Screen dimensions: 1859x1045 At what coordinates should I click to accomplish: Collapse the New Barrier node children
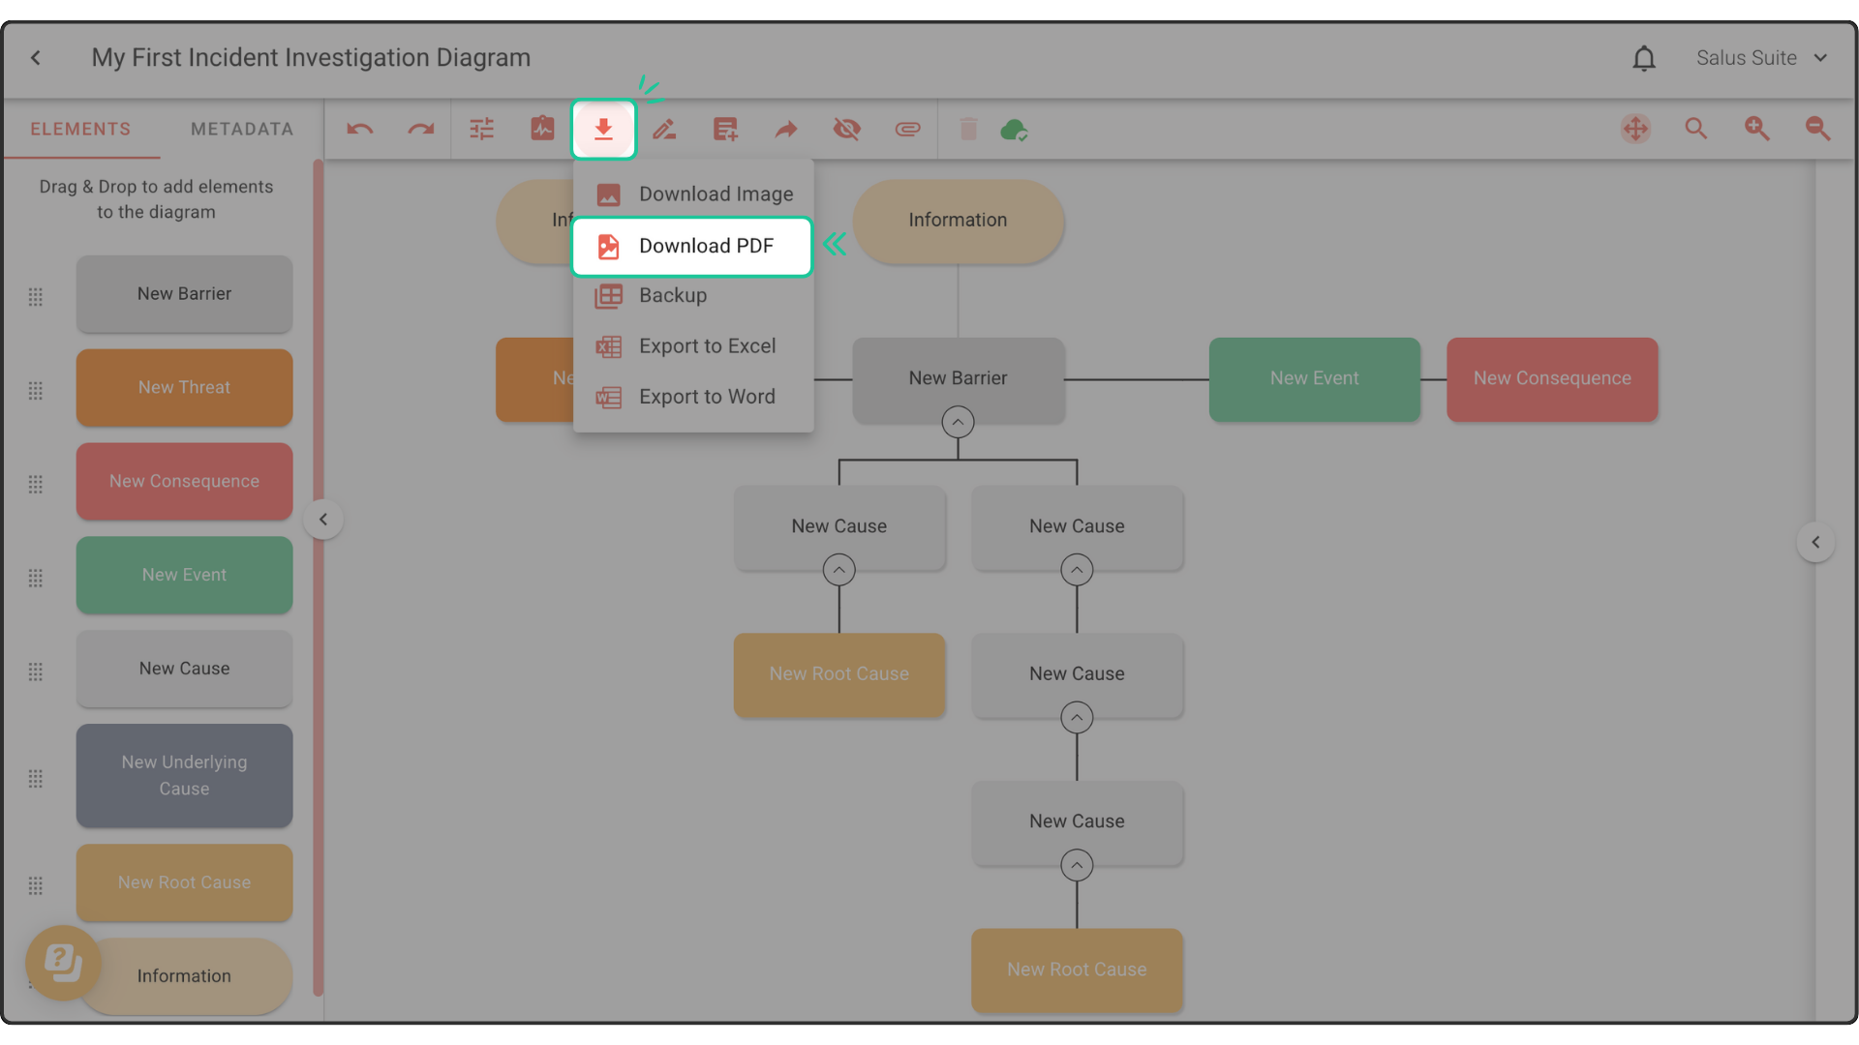click(x=958, y=422)
